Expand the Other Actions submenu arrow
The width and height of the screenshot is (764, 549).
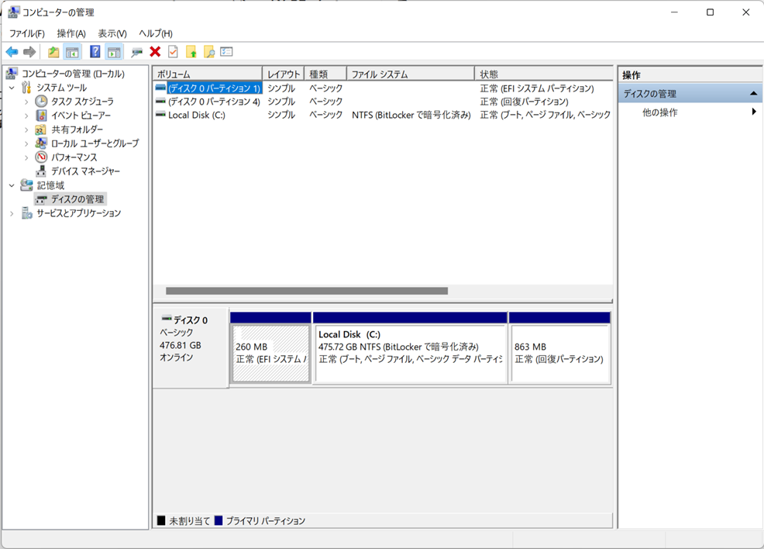[x=754, y=111]
